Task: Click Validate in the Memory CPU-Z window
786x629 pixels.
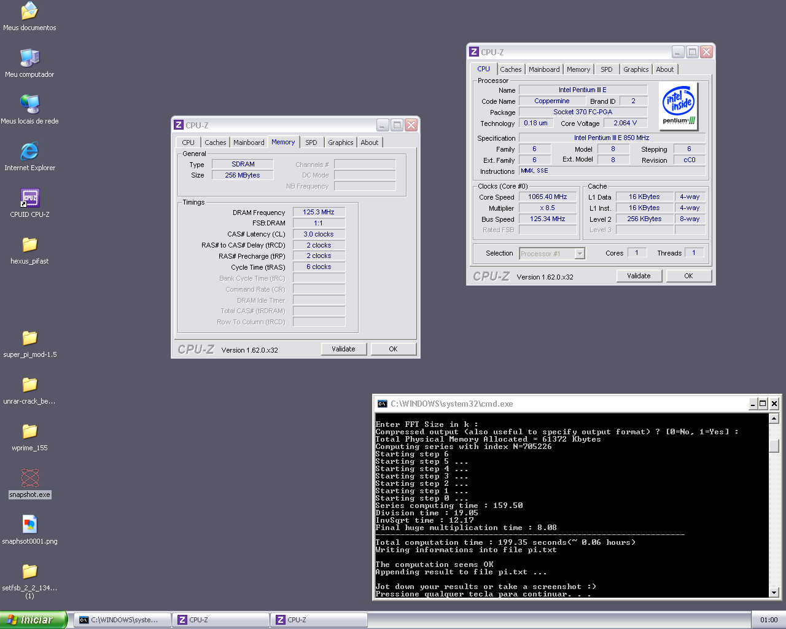Action: (x=344, y=349)
